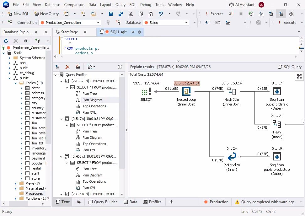305x216 pixels.
Task: Close the Database Explorer panel
Action: tap(46, 32)
